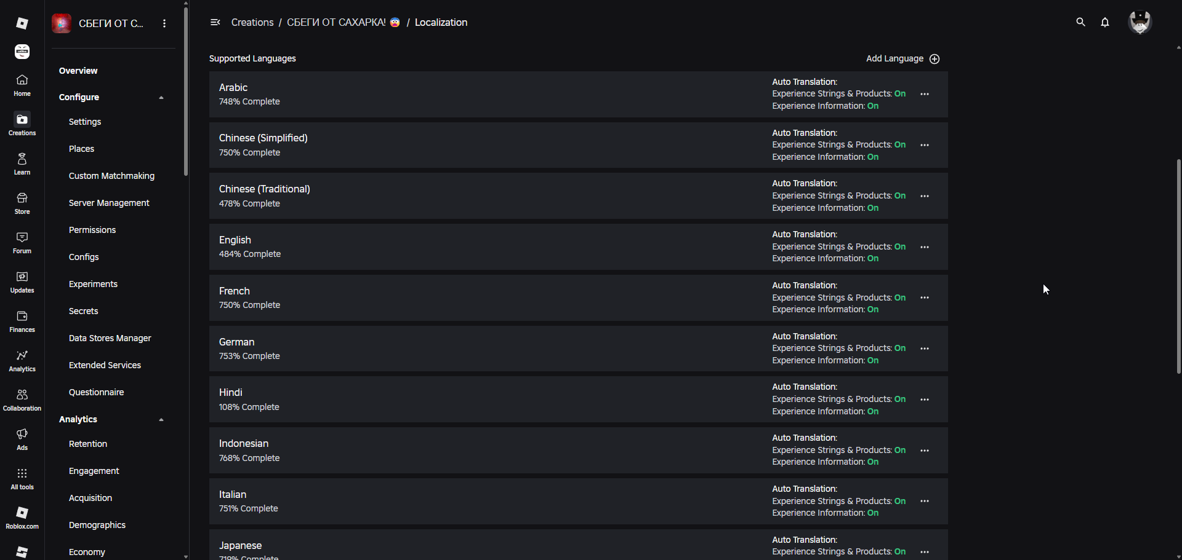
Task: Click the main page vertical scrollbar
Action: (x=1178, y=266)
